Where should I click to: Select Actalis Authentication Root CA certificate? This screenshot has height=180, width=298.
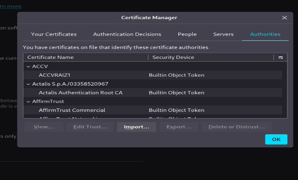click(80, 93)
